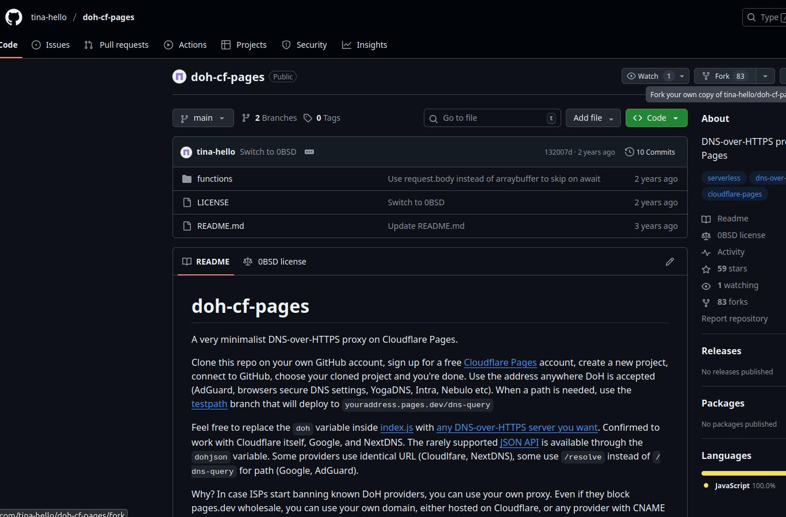Open the Cloudflare Pages link

500,362
